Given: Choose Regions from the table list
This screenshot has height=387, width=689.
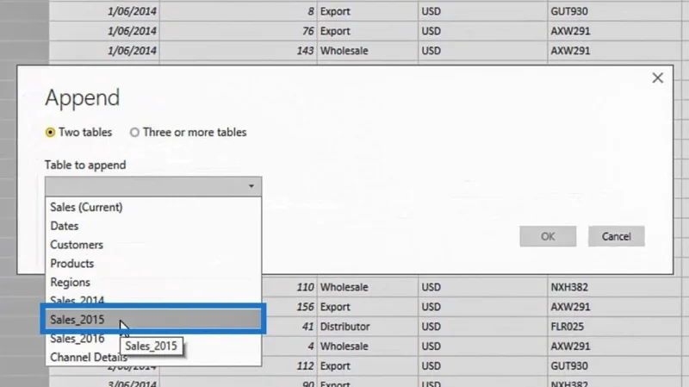Looking at the screenshot, I should [x=153, y=283].
